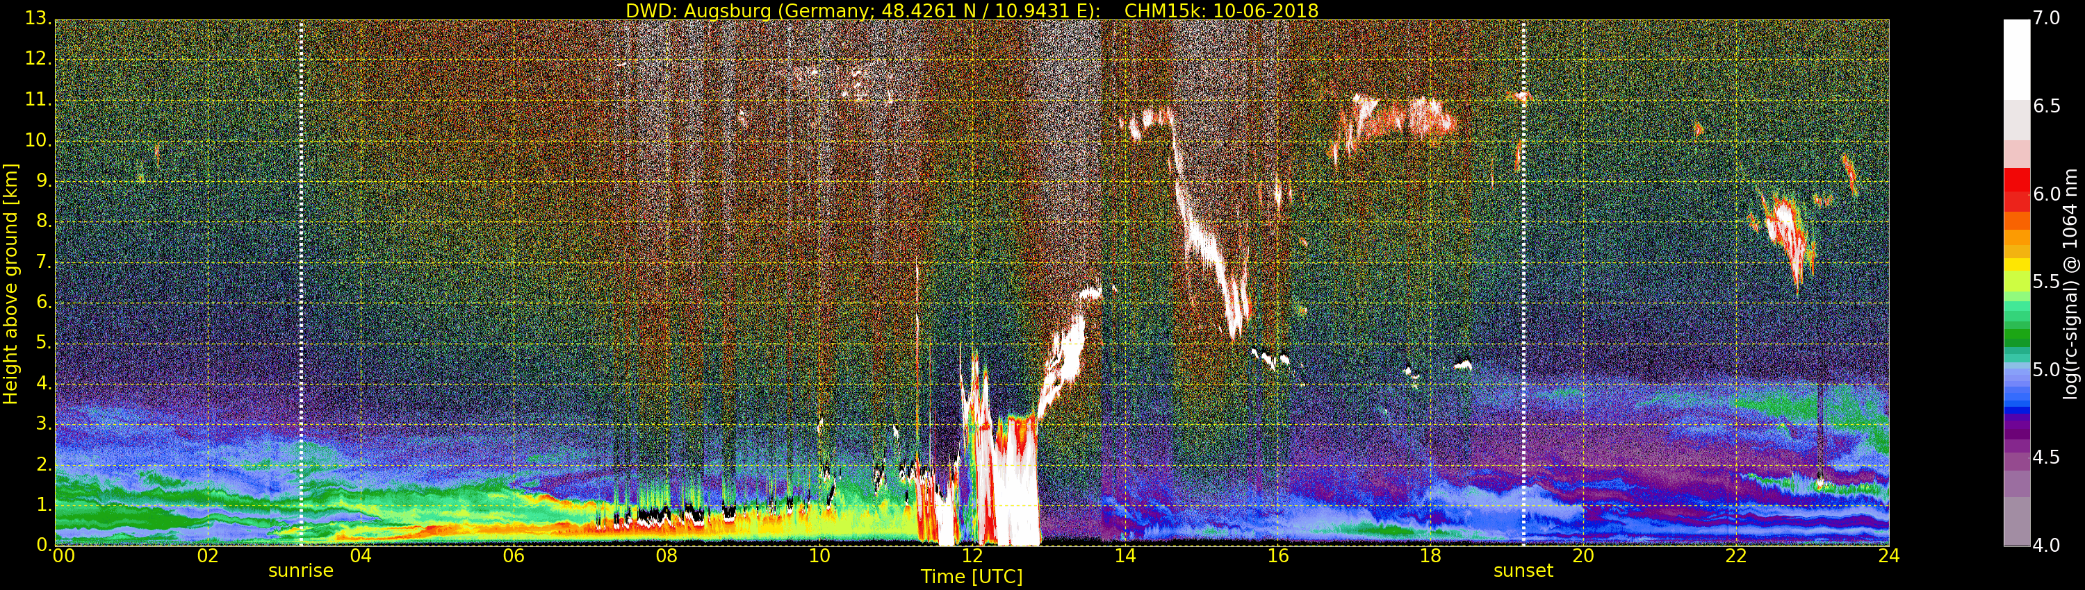The image size is (2085, 590).
Task: Select the 'sunset' label below the time axis
Action: click(1523, 571)
